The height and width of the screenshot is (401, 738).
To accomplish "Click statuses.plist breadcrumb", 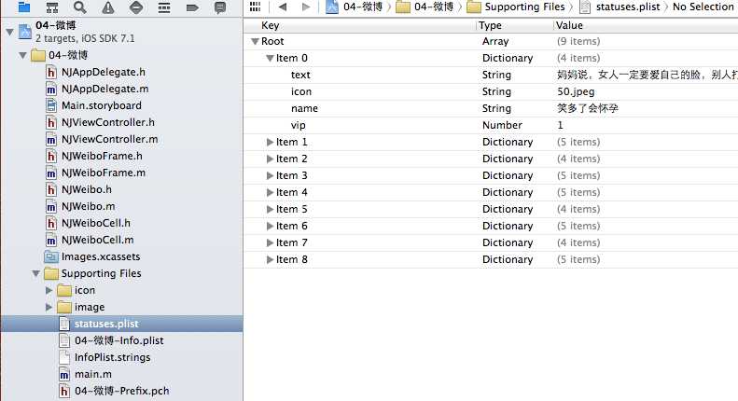I will [x=620, y=7].
